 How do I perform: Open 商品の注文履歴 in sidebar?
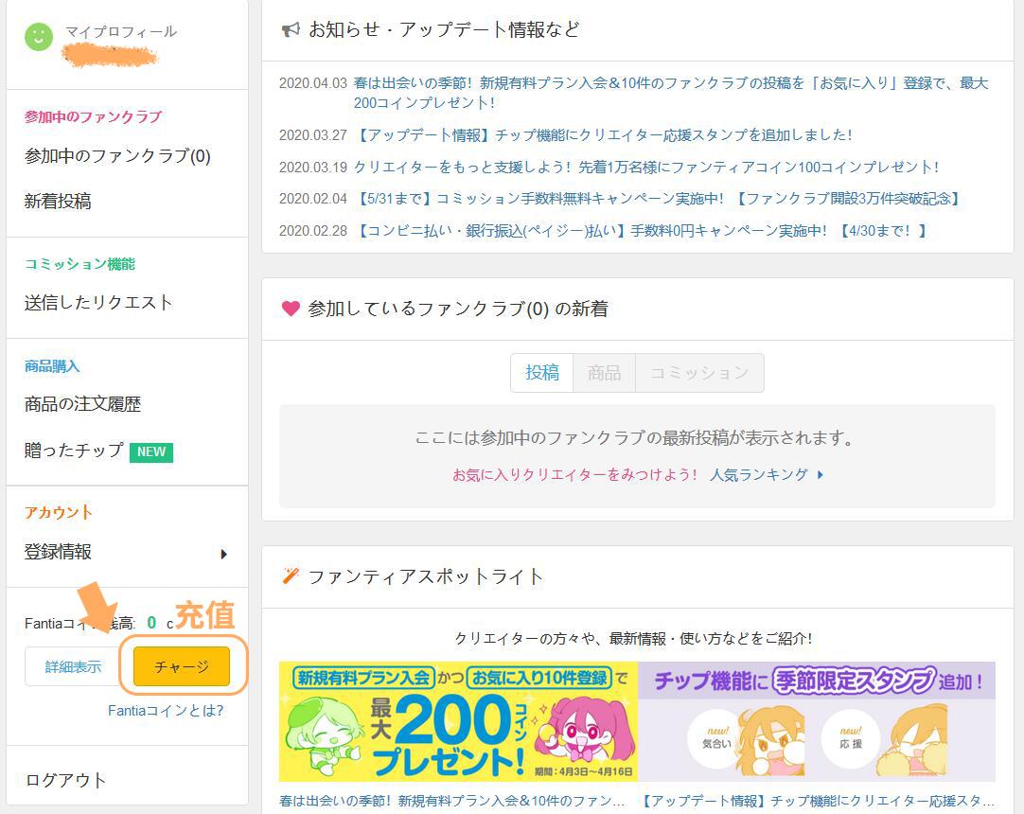82,404
